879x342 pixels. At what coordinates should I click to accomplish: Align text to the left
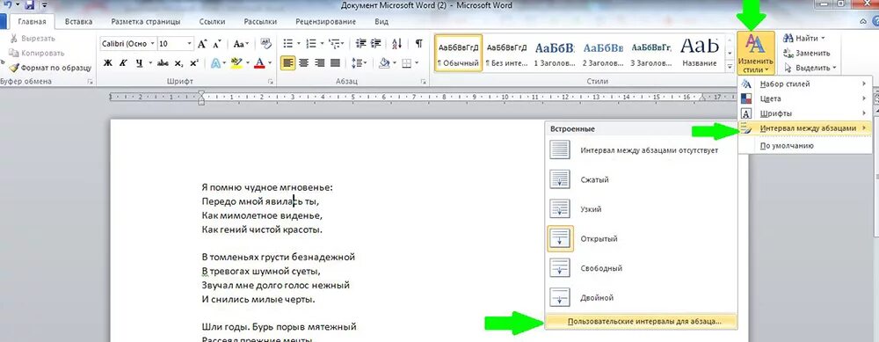click(x=288, y=63)
